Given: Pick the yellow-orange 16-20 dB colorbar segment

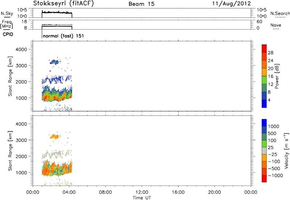Looking at the screenshot, I should coord(264,72).
